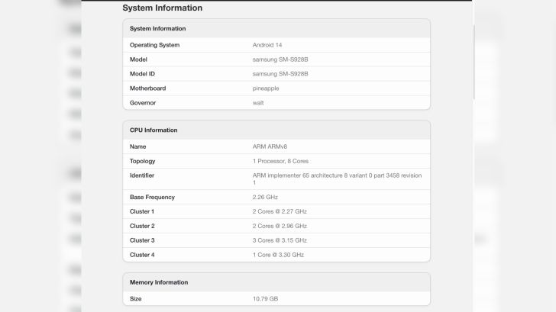
Task: Select the base frequency '2.26 GHz'
Action: point(265,197)
